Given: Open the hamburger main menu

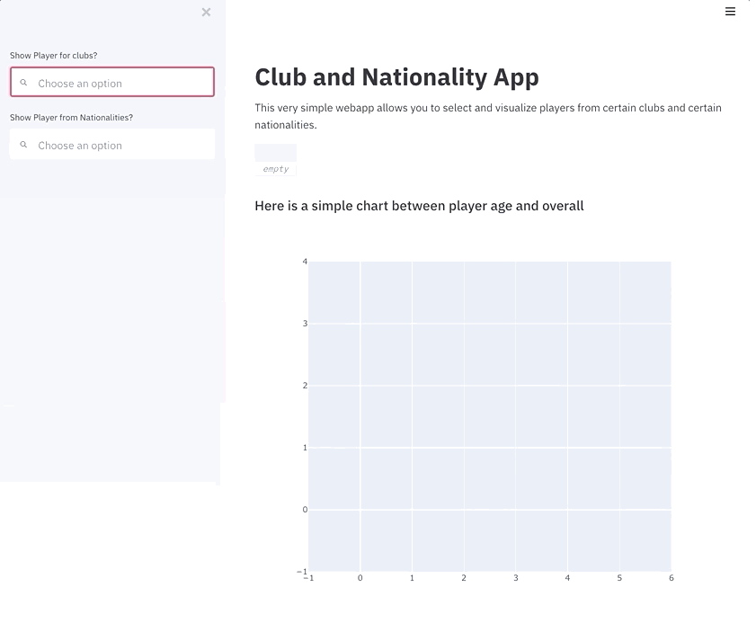Looking at the screenshot, I should point(730,12).
